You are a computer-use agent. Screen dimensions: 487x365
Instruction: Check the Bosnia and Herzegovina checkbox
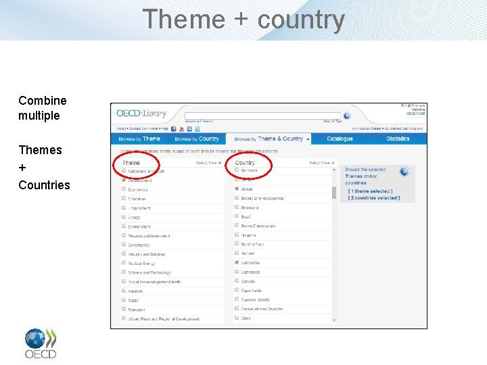237,197
